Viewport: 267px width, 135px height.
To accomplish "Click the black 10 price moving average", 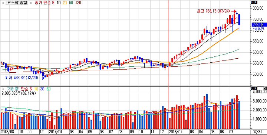I will (x=59, y=3).
